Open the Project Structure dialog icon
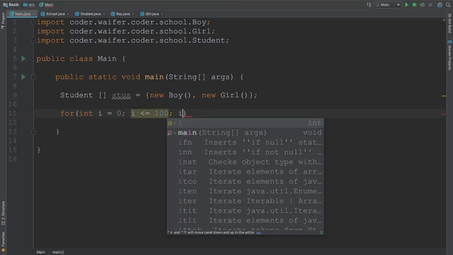The height and width of the screenshot is (255, 453). coord(440,5)
